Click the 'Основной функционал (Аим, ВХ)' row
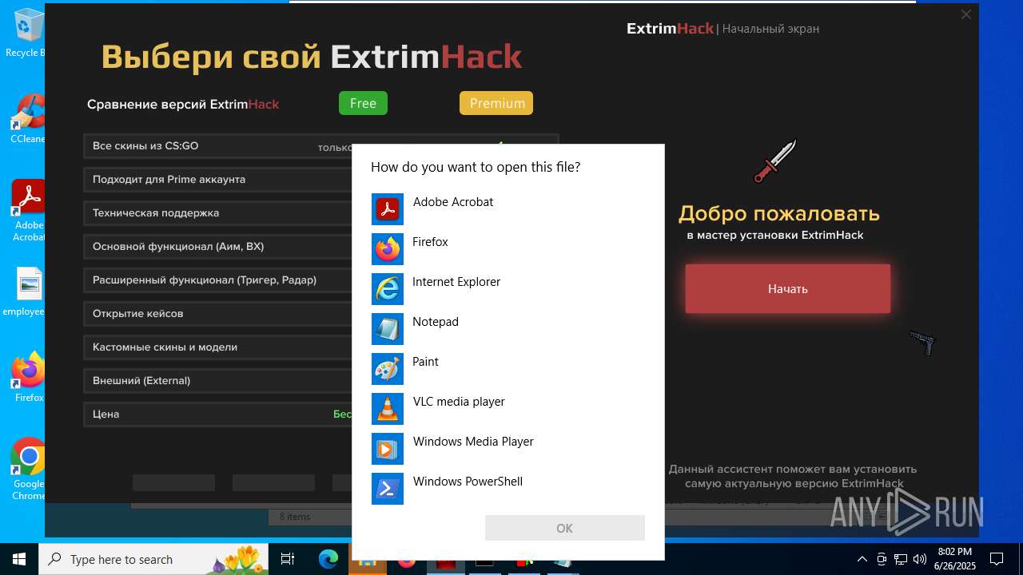Viewport: 1023px width, 575px height. point(218,247)
